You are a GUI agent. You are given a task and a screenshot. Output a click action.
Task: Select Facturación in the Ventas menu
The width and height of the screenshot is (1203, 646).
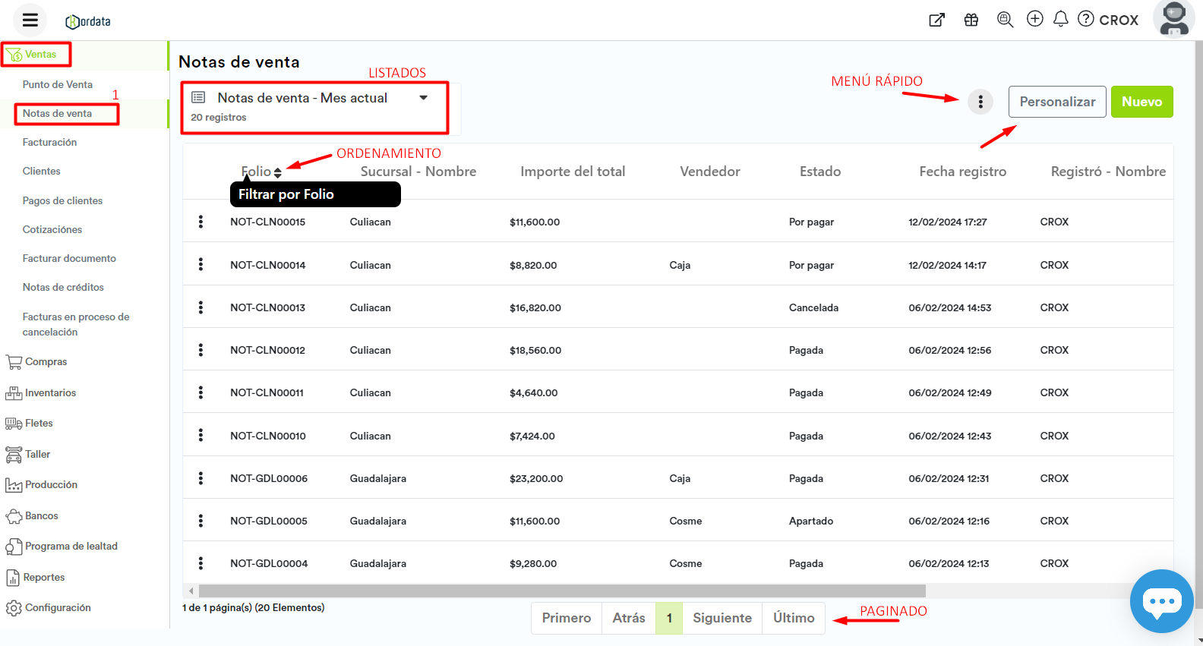point(49,143)
